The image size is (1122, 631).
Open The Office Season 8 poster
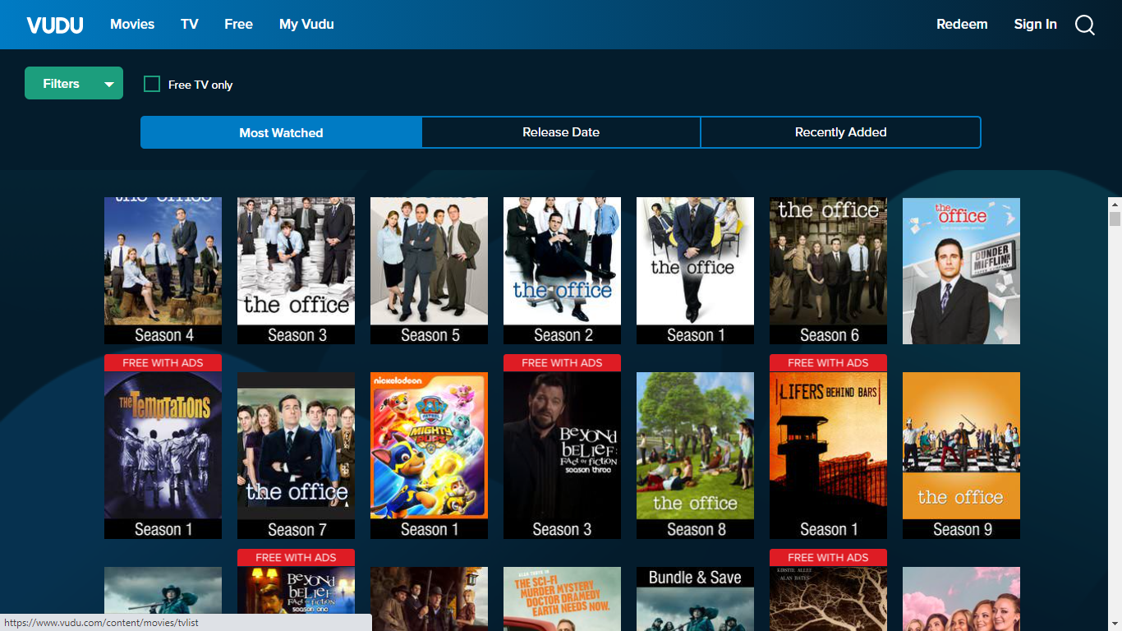click(x=695, y=455)
